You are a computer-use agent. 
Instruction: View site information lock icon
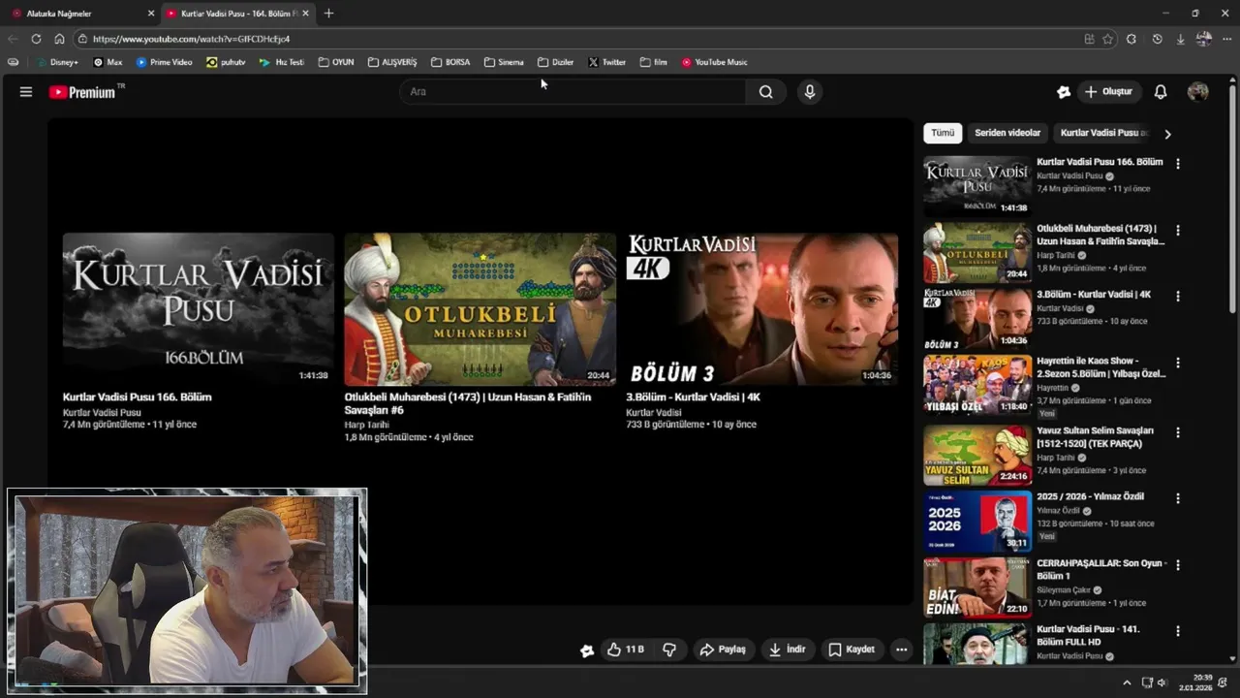(x=83, y=39)
